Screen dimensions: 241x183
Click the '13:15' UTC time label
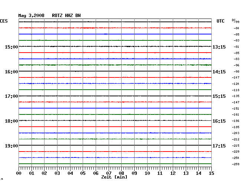pos(219,47)
